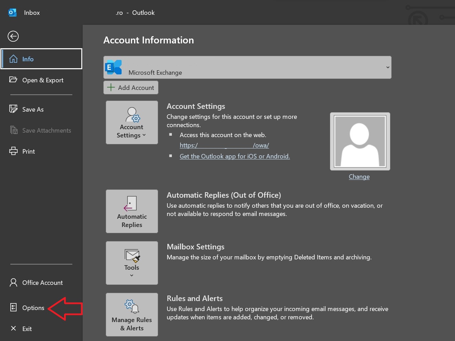Click the Microsoft Exchange account icon
Viewport: 455px width, 341px height.
(114, 67)
